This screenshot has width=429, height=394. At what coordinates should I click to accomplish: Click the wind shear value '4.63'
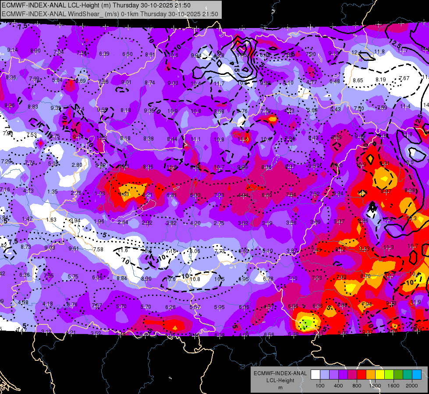click(124, 194)
